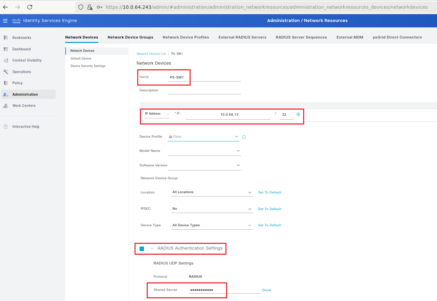Screen dimensions: 437x301
Task: Click the Bookmarks sidebar icon
Action: click(x=6, y=38)
